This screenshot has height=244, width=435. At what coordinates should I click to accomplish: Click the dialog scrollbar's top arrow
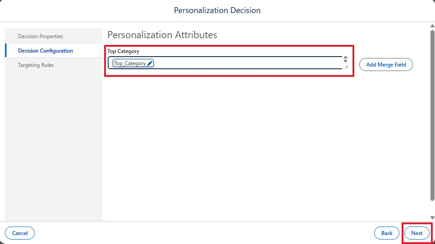(432, 26)
